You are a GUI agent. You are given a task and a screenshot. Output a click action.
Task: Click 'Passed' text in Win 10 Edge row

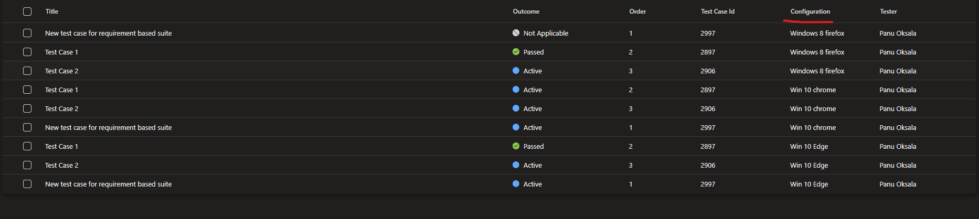(534, 146)
